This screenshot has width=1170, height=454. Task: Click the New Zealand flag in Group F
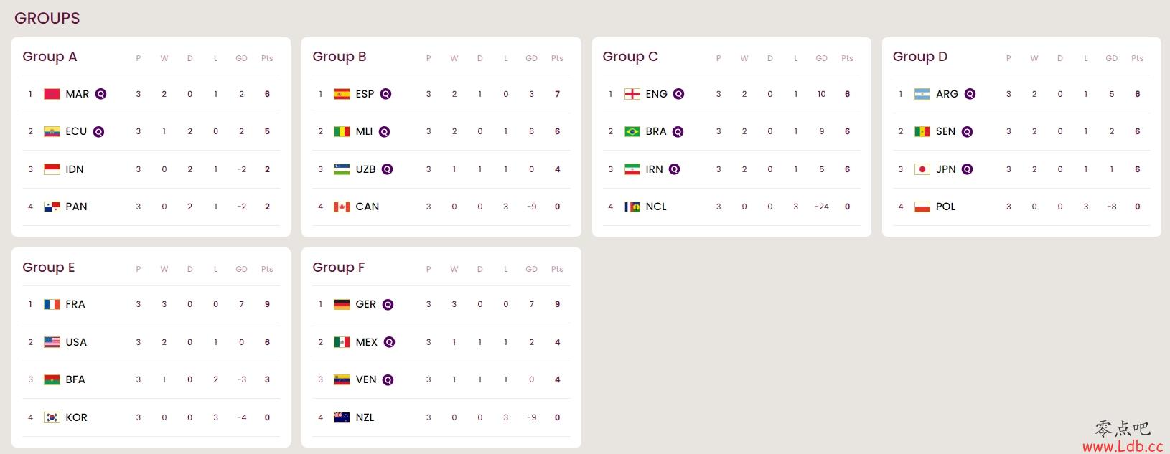click(342, 417)
